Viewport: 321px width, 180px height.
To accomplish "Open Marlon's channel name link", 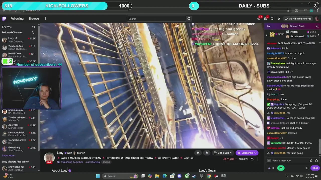I will click(x=81, y=153).
